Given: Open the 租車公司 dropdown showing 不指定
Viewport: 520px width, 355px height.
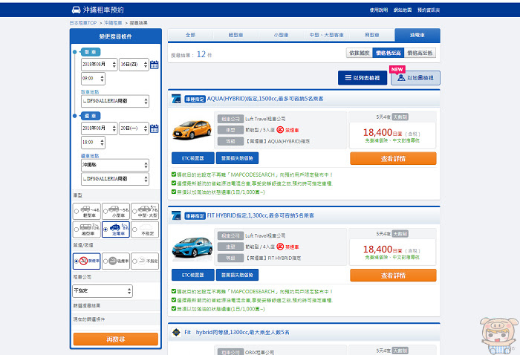Looking at the screenshot, I should coord(103,290).
